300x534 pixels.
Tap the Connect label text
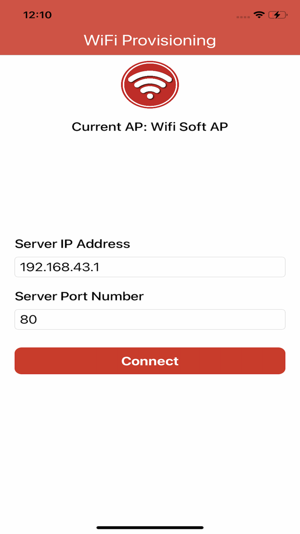(x=150, y=361)
